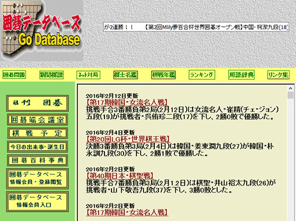Click the 囲碁データベース Go Database logo
This screenshot has width=296, height=221.
[x=42, y=31]
